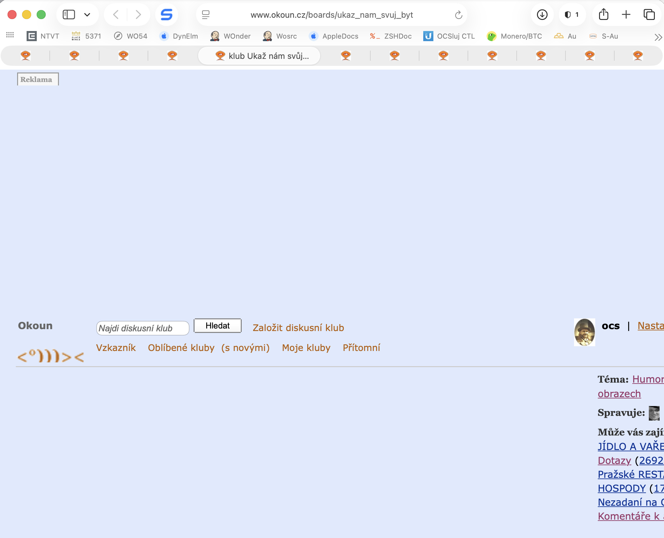Screen dimensions: 664x538
Task: Toggle the Safari sidebar icon
Action: [x=69, y=15]
